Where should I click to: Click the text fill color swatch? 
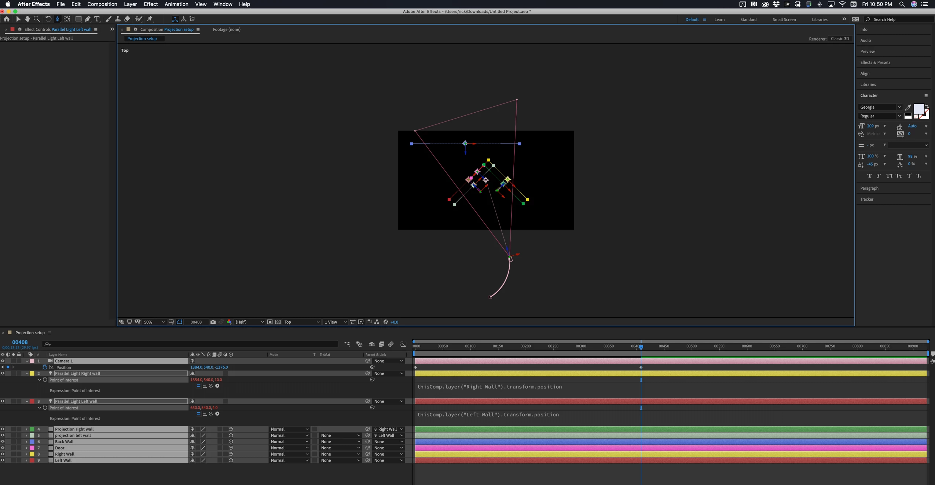click(x=918, y=109)
